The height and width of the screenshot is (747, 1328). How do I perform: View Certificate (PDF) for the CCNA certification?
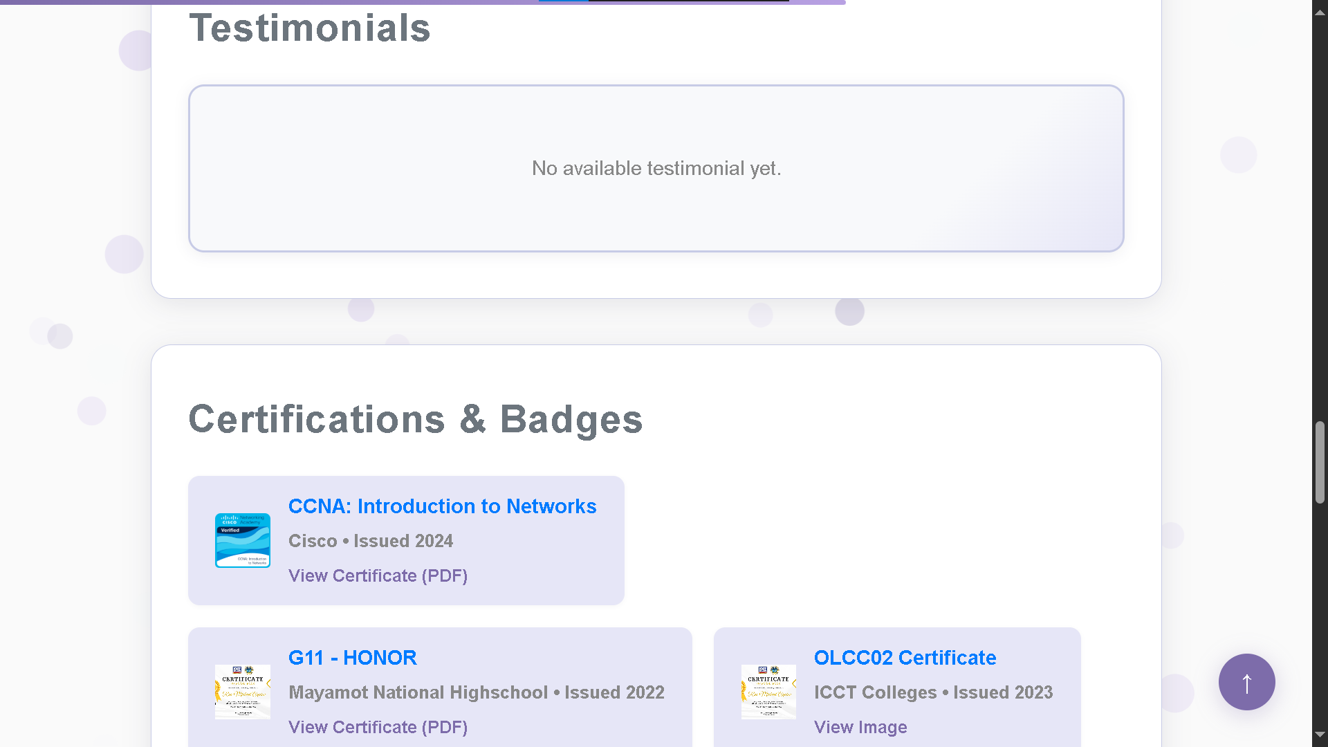pos(378,575)
